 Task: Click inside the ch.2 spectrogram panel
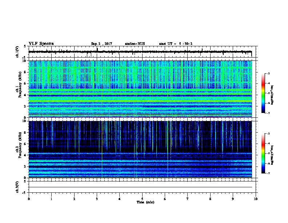coord(140,149)
